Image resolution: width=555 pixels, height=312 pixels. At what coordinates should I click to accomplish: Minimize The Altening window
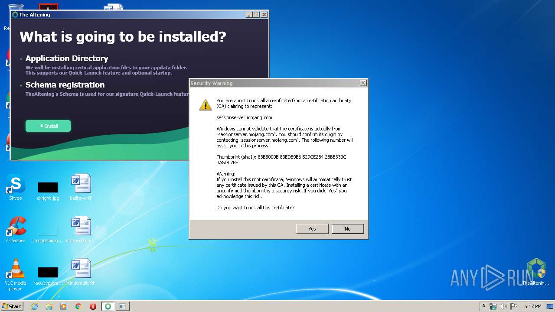click(x=249, y=15)
